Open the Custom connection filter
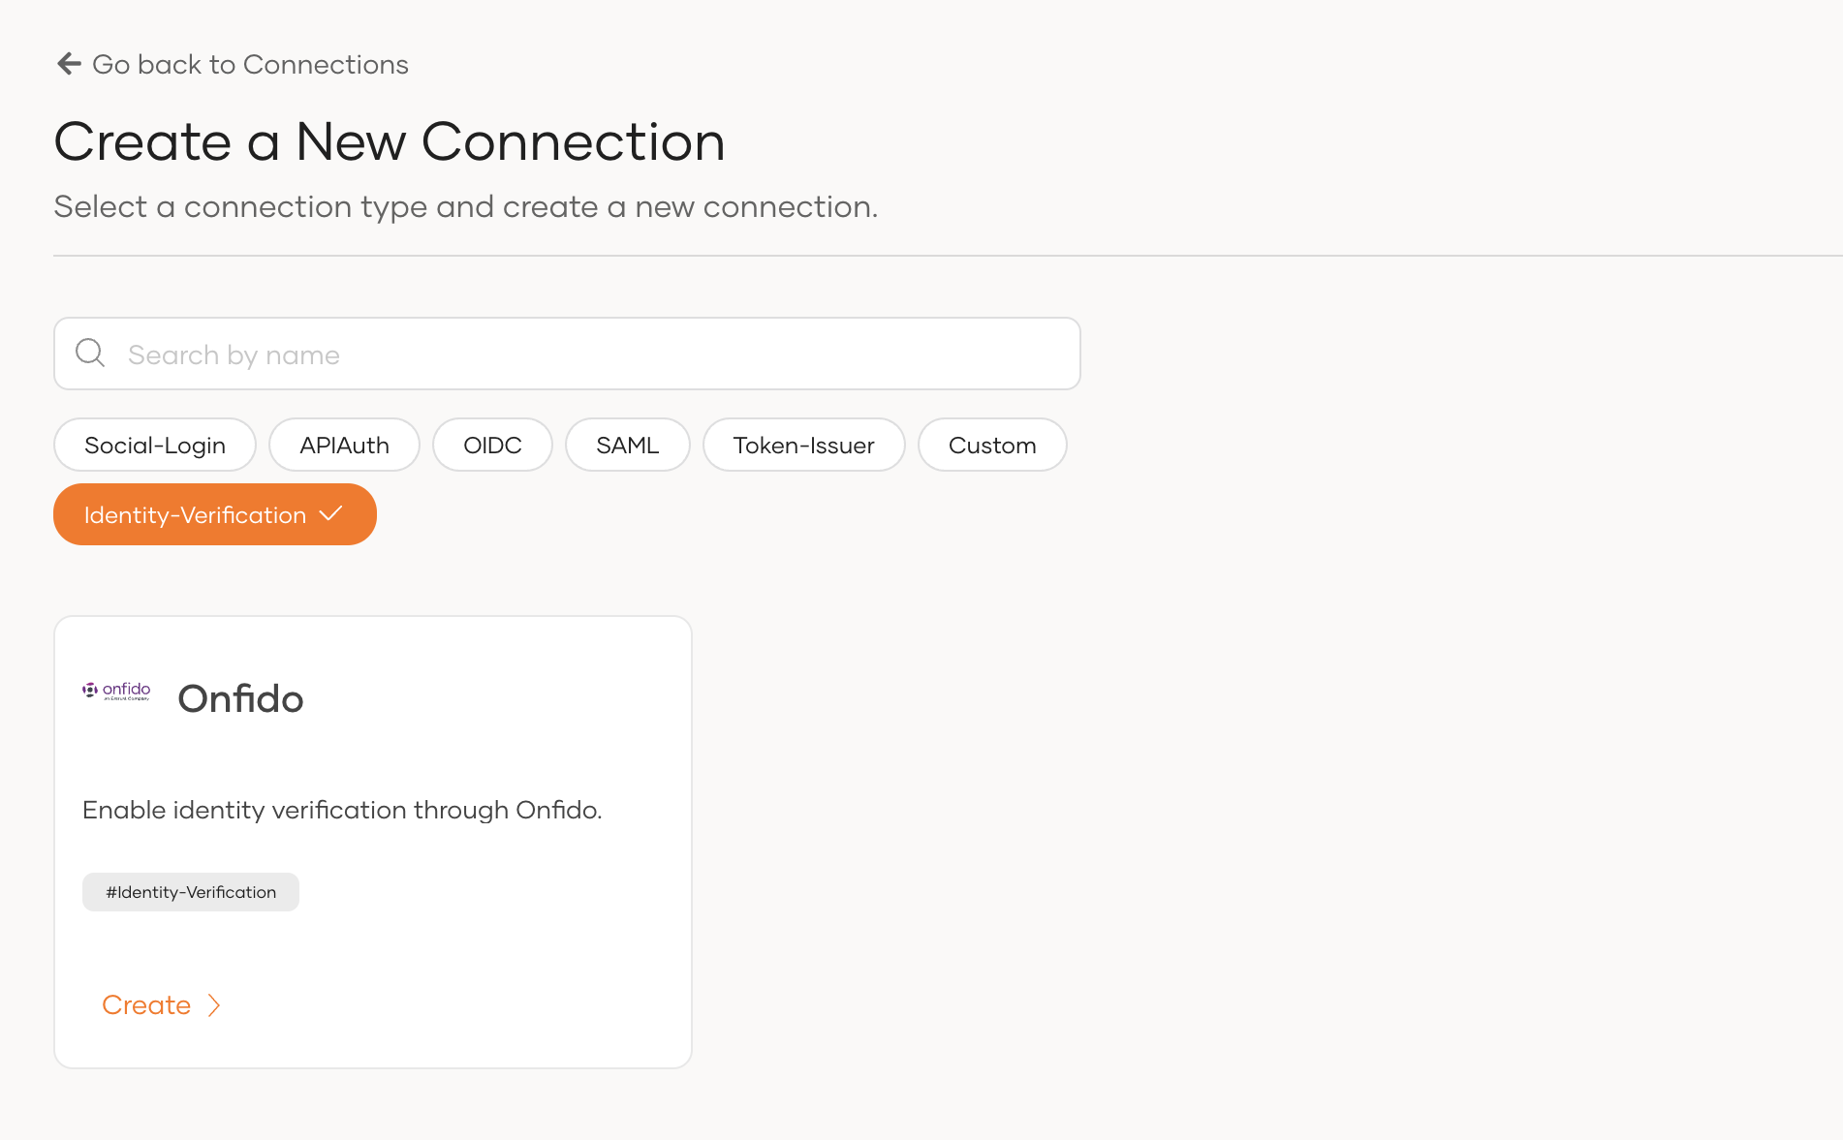This screenshot has height=1140, width=1843. click(991, 445)
